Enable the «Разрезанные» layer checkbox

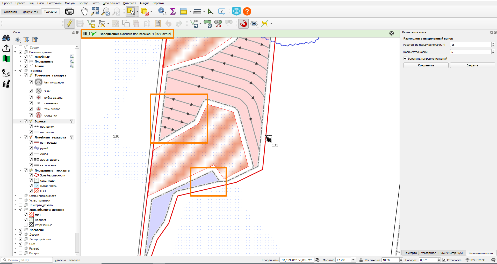click(26, 225)
